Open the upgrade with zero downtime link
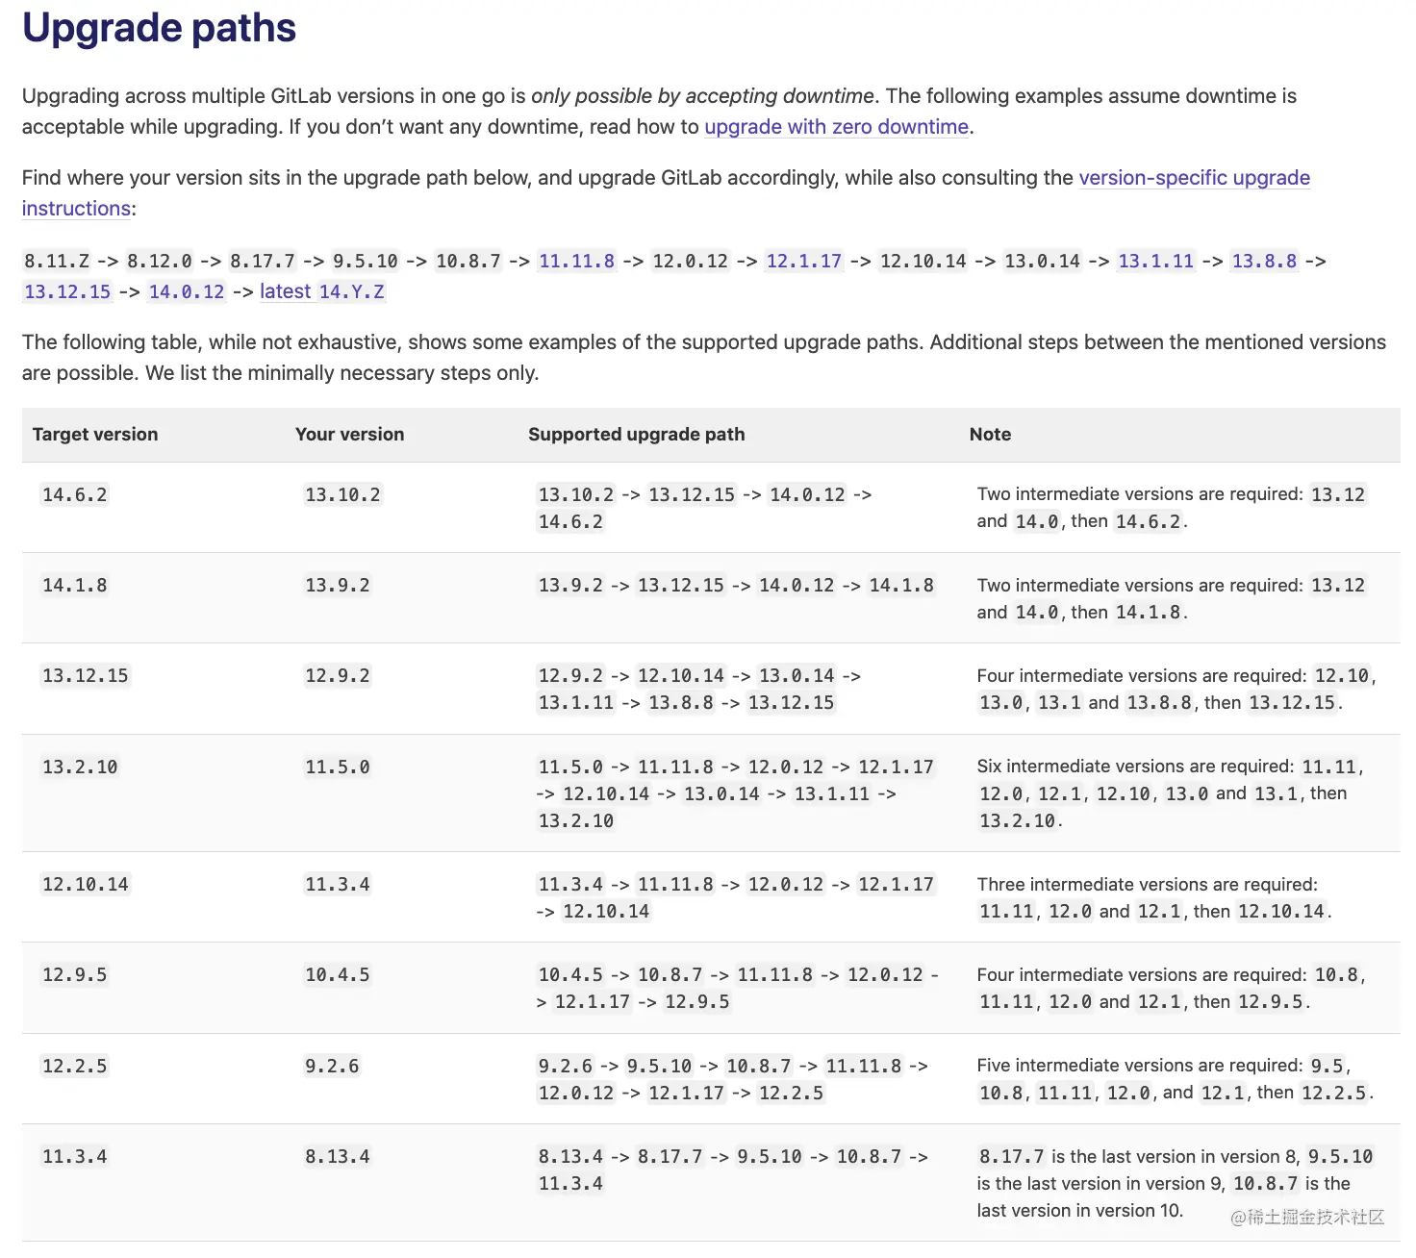 (x=836, y=127)
